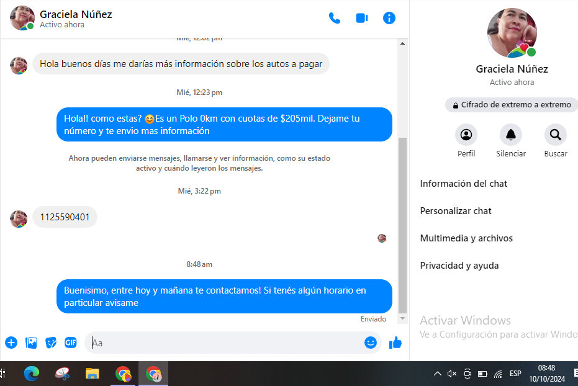Open the sticker picker icon
The height and width of the screenshot is (386, 578).
coord(51,343)
